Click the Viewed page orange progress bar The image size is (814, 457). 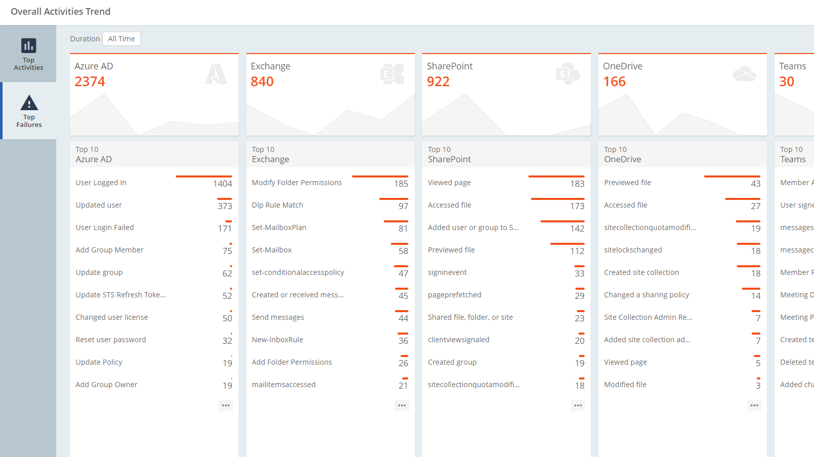pyautogui.click(x=556, y=176)
